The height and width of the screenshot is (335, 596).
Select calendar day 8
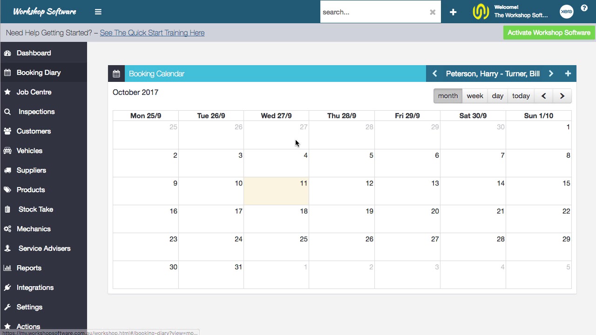pos(539,163)
